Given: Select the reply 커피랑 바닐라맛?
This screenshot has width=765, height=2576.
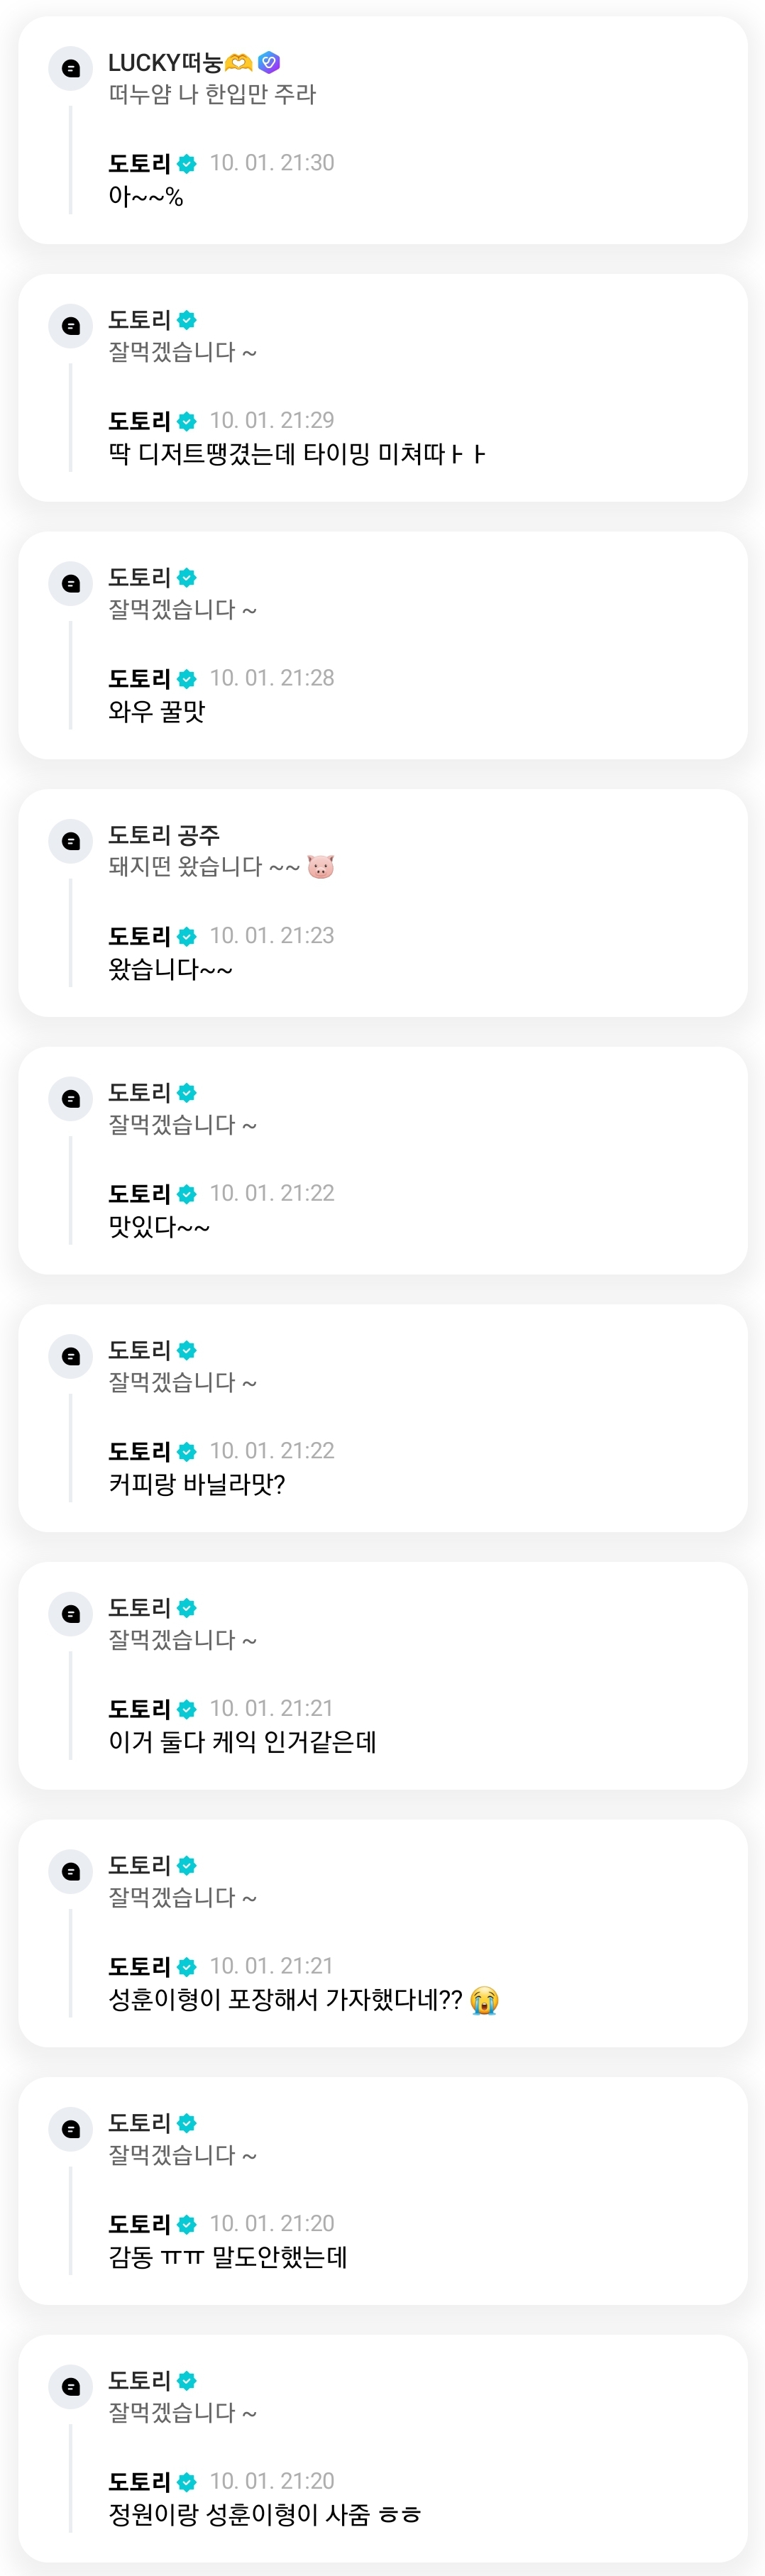Looking at the screenshot, I should pyautogui.click(x=197, y=1485).
